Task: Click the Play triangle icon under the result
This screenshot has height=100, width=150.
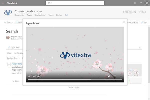Action: click(x=13, y=81)
